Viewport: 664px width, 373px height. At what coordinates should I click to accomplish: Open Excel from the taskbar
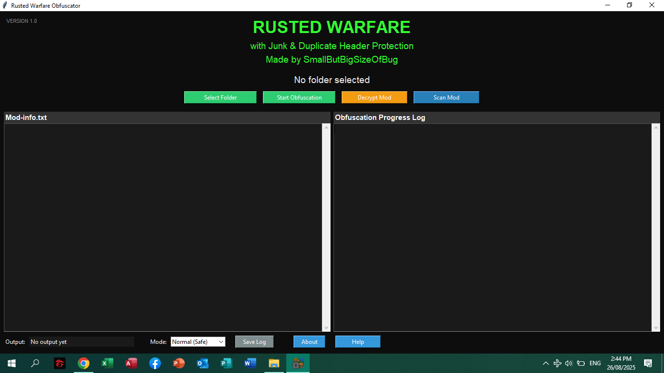coord(107,363)
